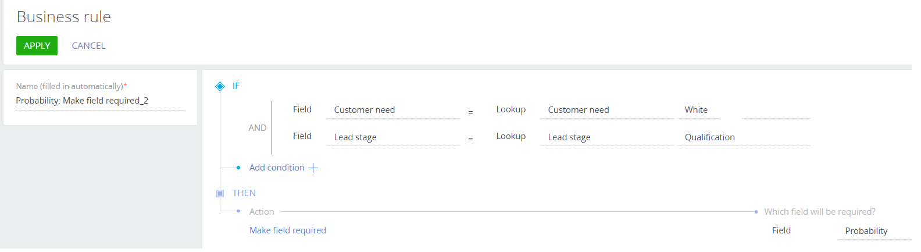
Task: Click the Add condition bullet dot
Action: [x=238, y=168]
